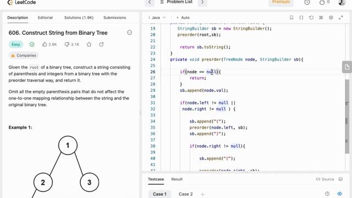
Task: Click the help circle icon in testcase panel
Action: [x=327, y=194]
